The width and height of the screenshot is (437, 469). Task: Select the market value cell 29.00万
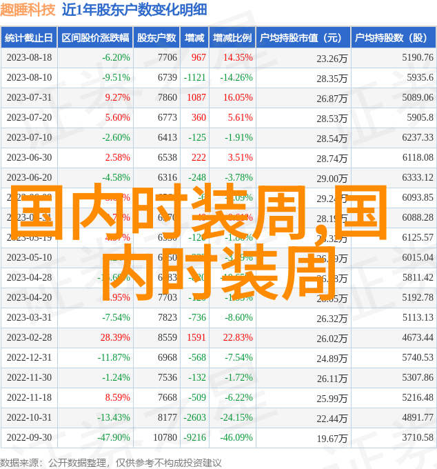[x=332, y=179]
